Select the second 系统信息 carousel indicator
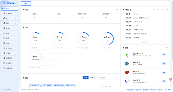Image resolution: width=173 pixels, height=92 pixels. [147, 42]
